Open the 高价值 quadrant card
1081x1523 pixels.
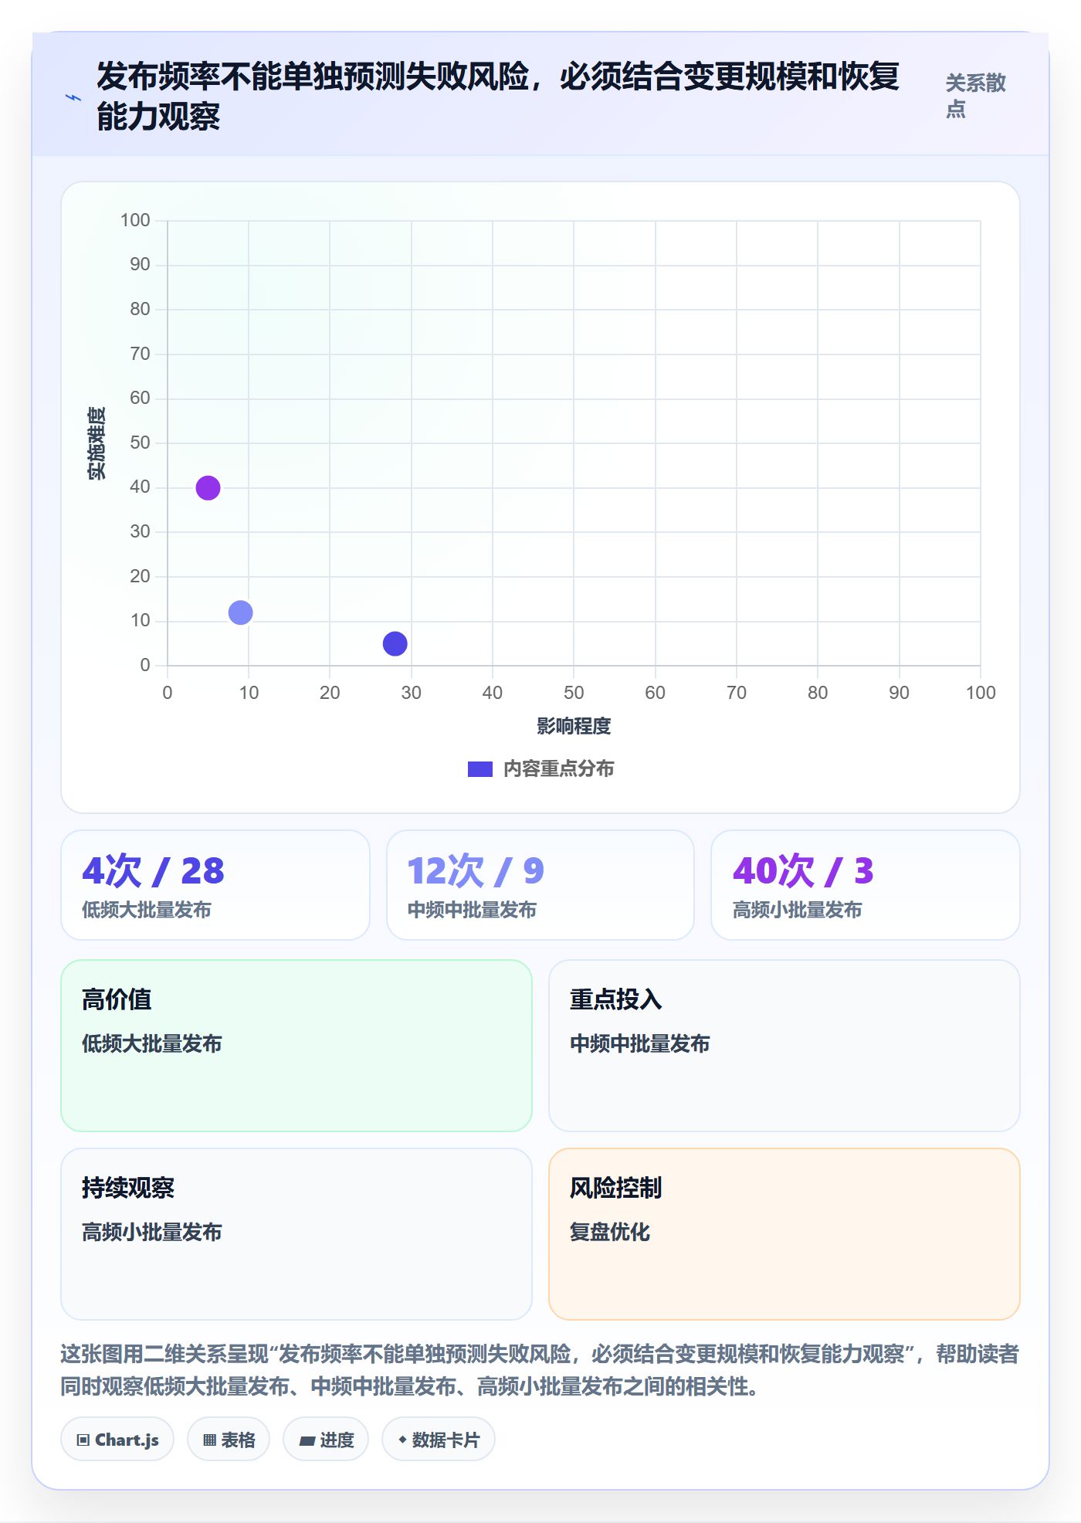tap(297, 1046)
